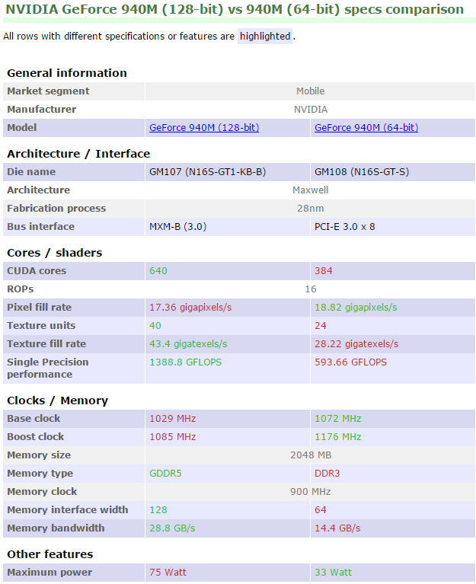Click the '40' texture units value

(x=155, y=326)
